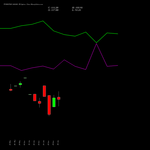Viewport: 150px width, 150px height.
Task: Click the green line's highest peak
Action: click(x=43, y=21)
